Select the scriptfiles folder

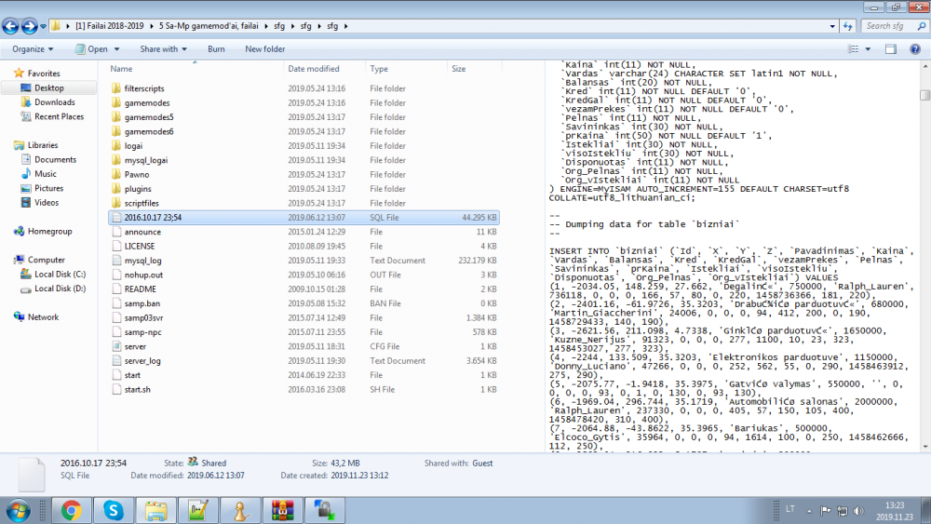pos(142,203)
